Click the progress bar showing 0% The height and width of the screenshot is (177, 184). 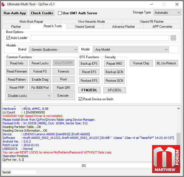coord(84,166)
